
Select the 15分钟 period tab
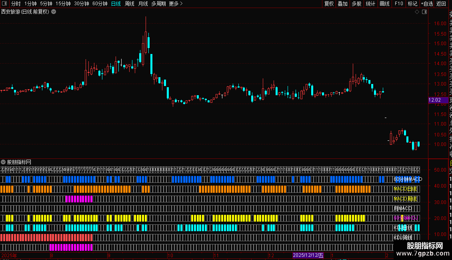[x=63, y=4]
